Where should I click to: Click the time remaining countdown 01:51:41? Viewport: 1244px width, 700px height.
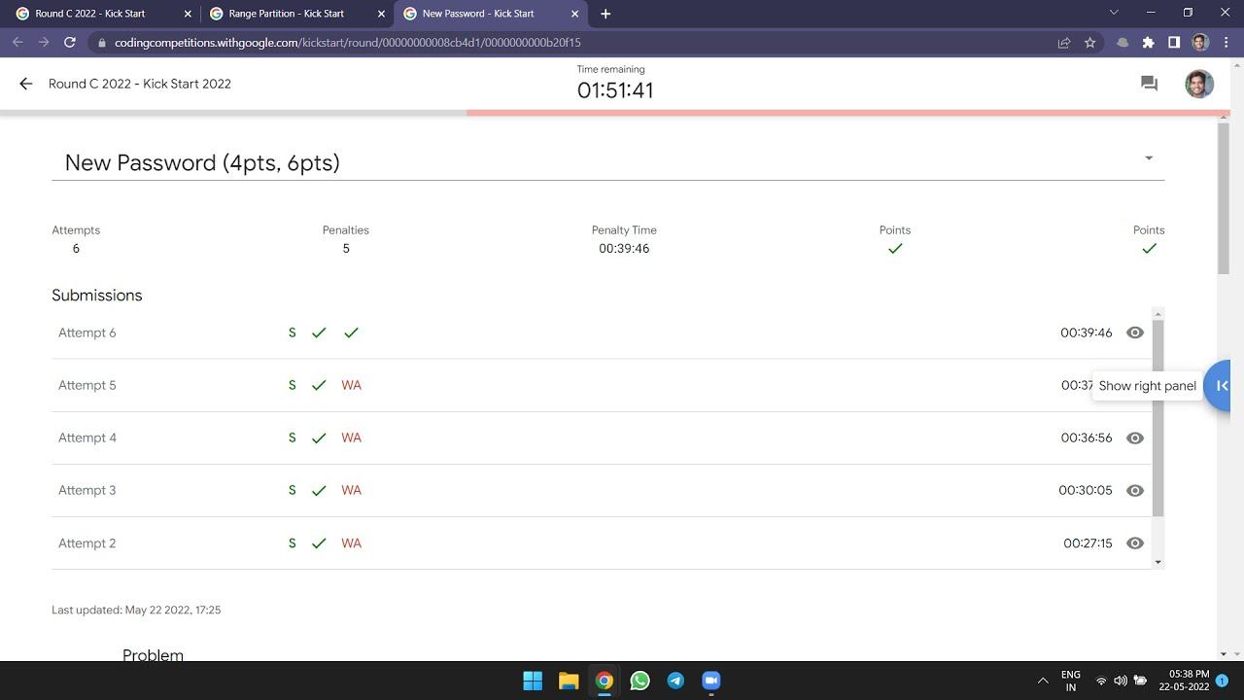[615, 90]
